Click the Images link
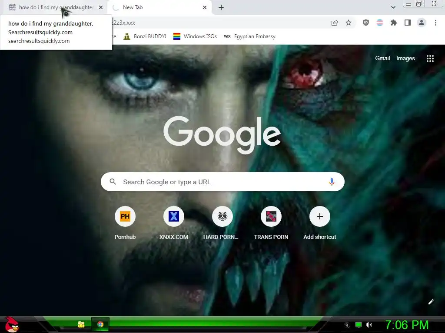Screen dimensions: 445x333 coord(405,59)
